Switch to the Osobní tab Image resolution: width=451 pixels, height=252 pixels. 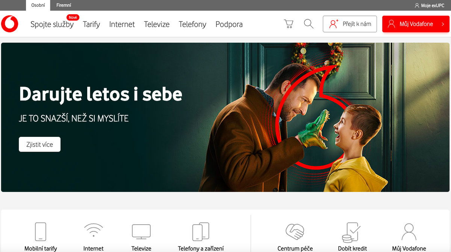click(x=38, y=5)
